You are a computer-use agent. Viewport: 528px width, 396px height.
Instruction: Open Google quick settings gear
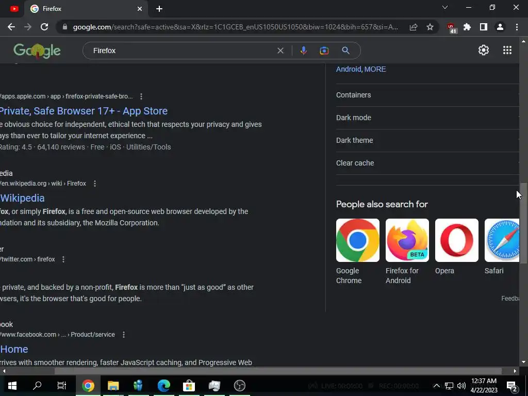484,50
